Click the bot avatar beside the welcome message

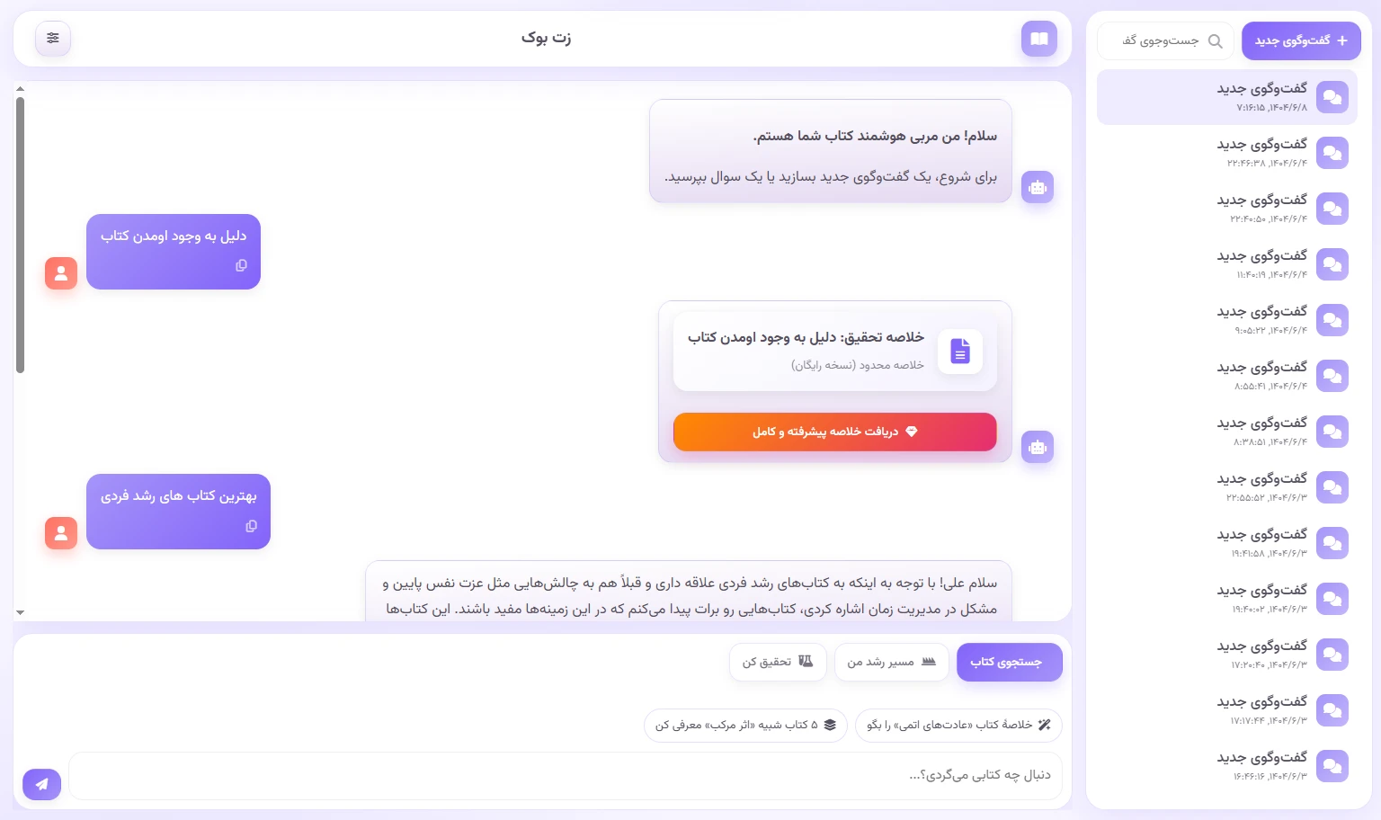pos(1037,187)
